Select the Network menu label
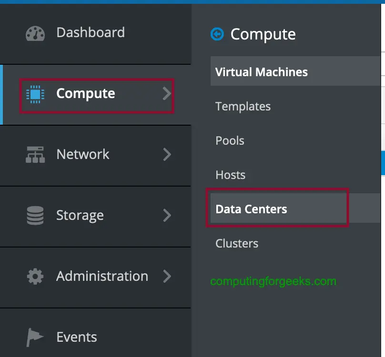The image size is (385, 357). pyautogui.click(x=83, y=154)
